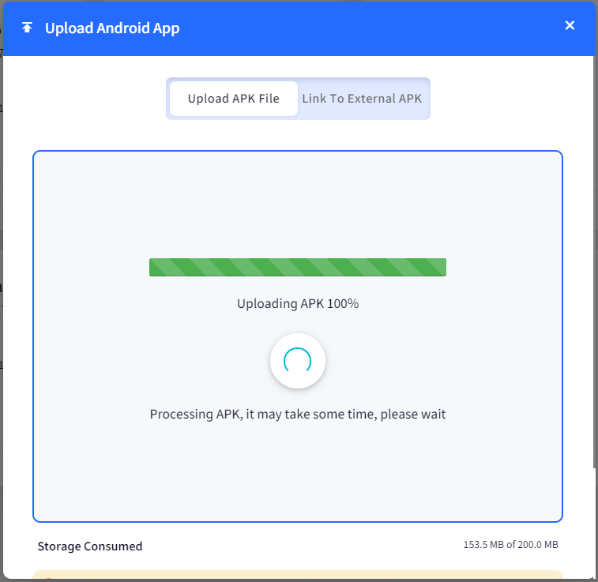Screen dimensions: 598x582
Task: Click the green striped upload progress bar
Action: click(x=297, y=268)
